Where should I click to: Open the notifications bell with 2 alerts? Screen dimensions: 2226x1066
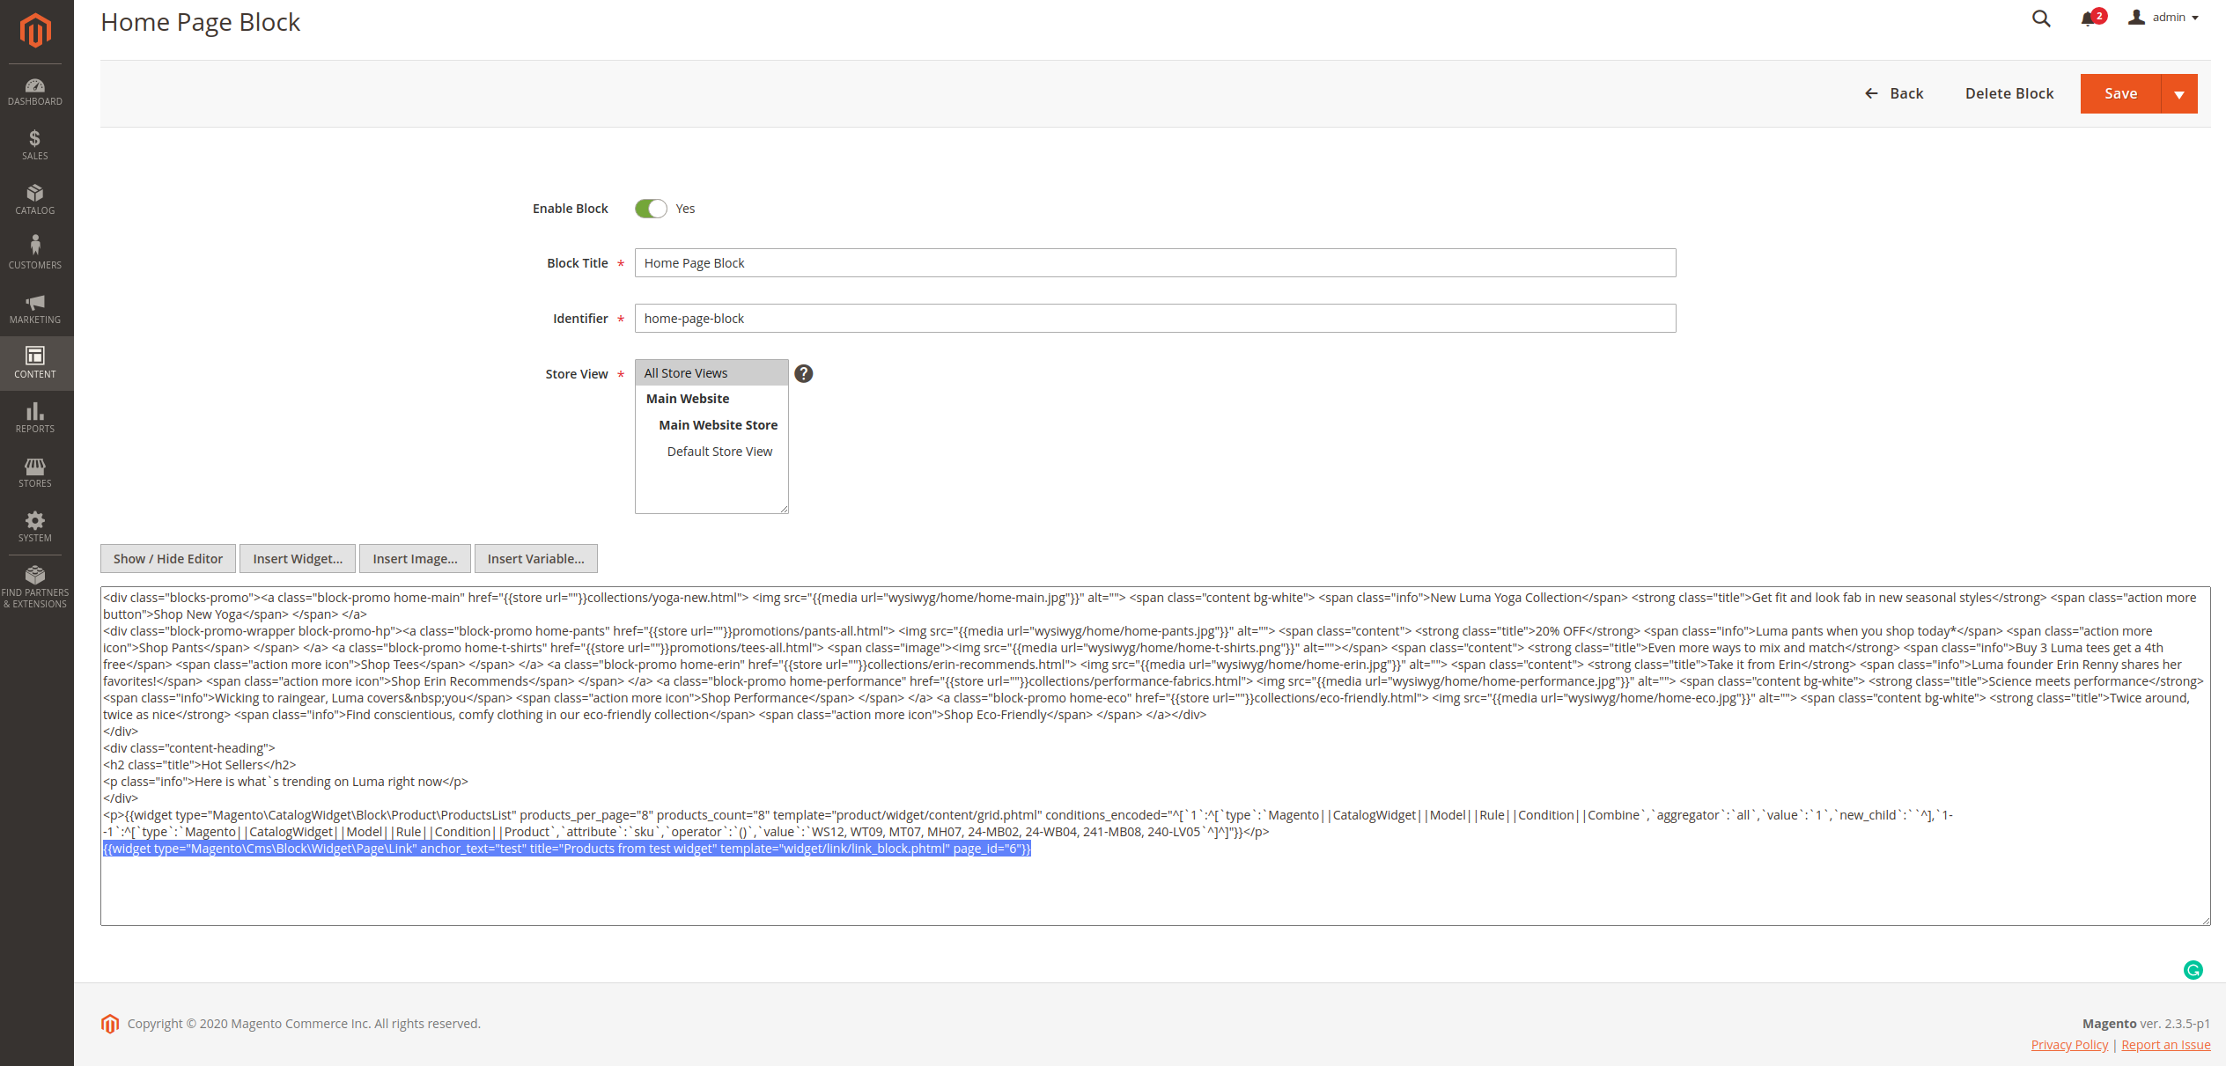point(2089,18)
